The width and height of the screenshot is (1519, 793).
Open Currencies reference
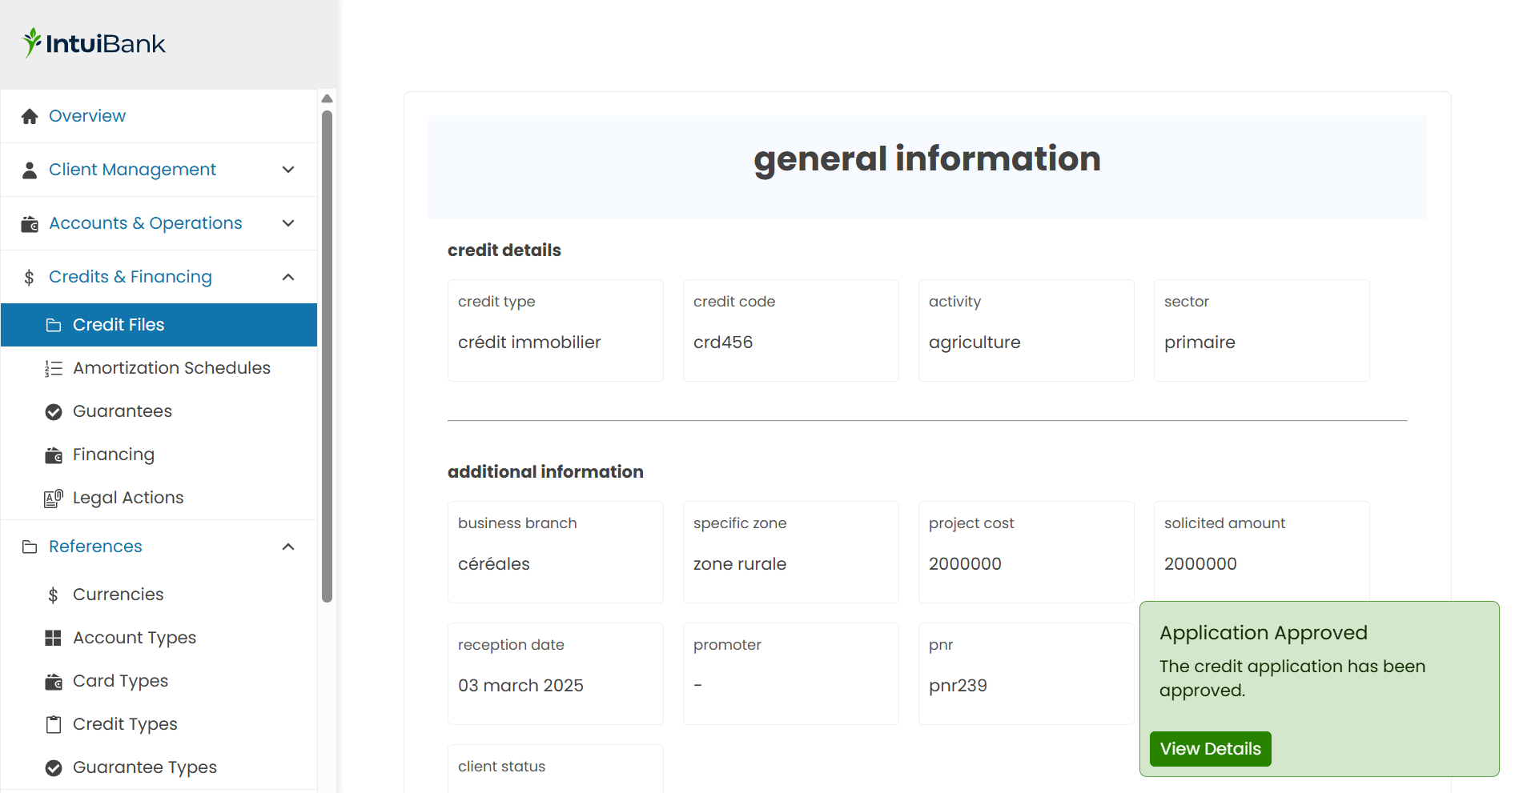pyautogui.click(x=159, y=595)
